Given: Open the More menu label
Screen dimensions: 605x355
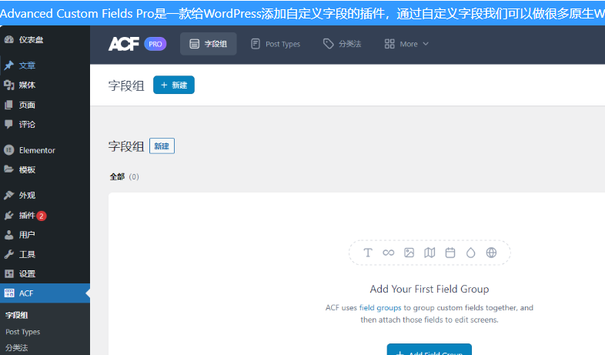Looking at the screenshot, I should coord(409,44).
